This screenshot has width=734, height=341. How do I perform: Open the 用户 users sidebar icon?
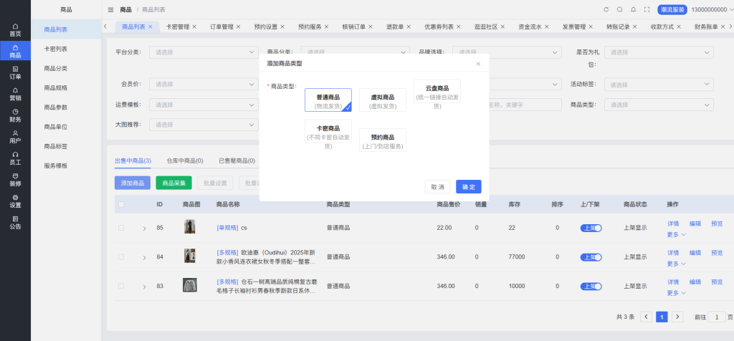point(15,137)
